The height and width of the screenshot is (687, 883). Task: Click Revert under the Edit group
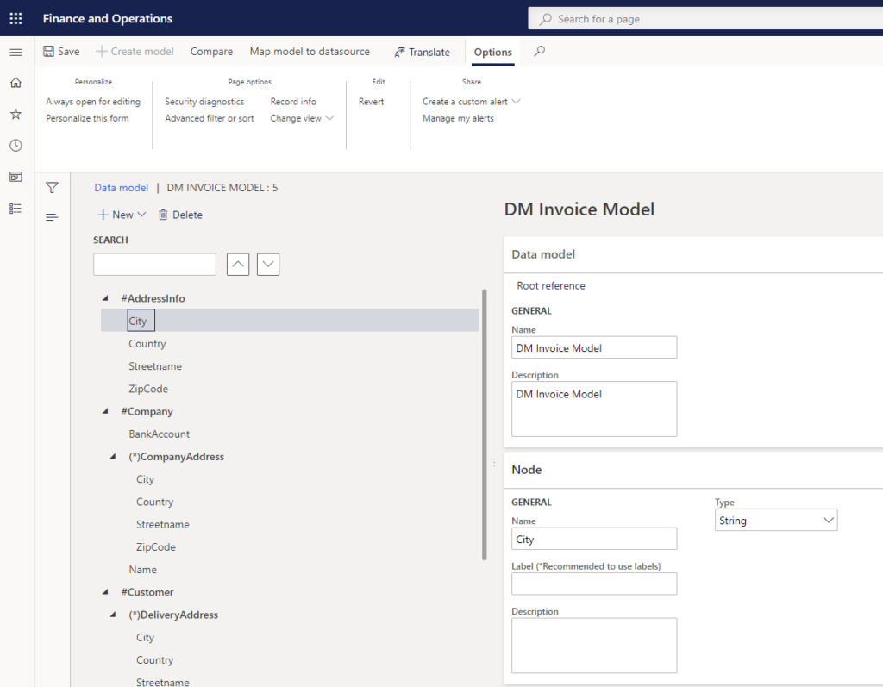point(371,101)
